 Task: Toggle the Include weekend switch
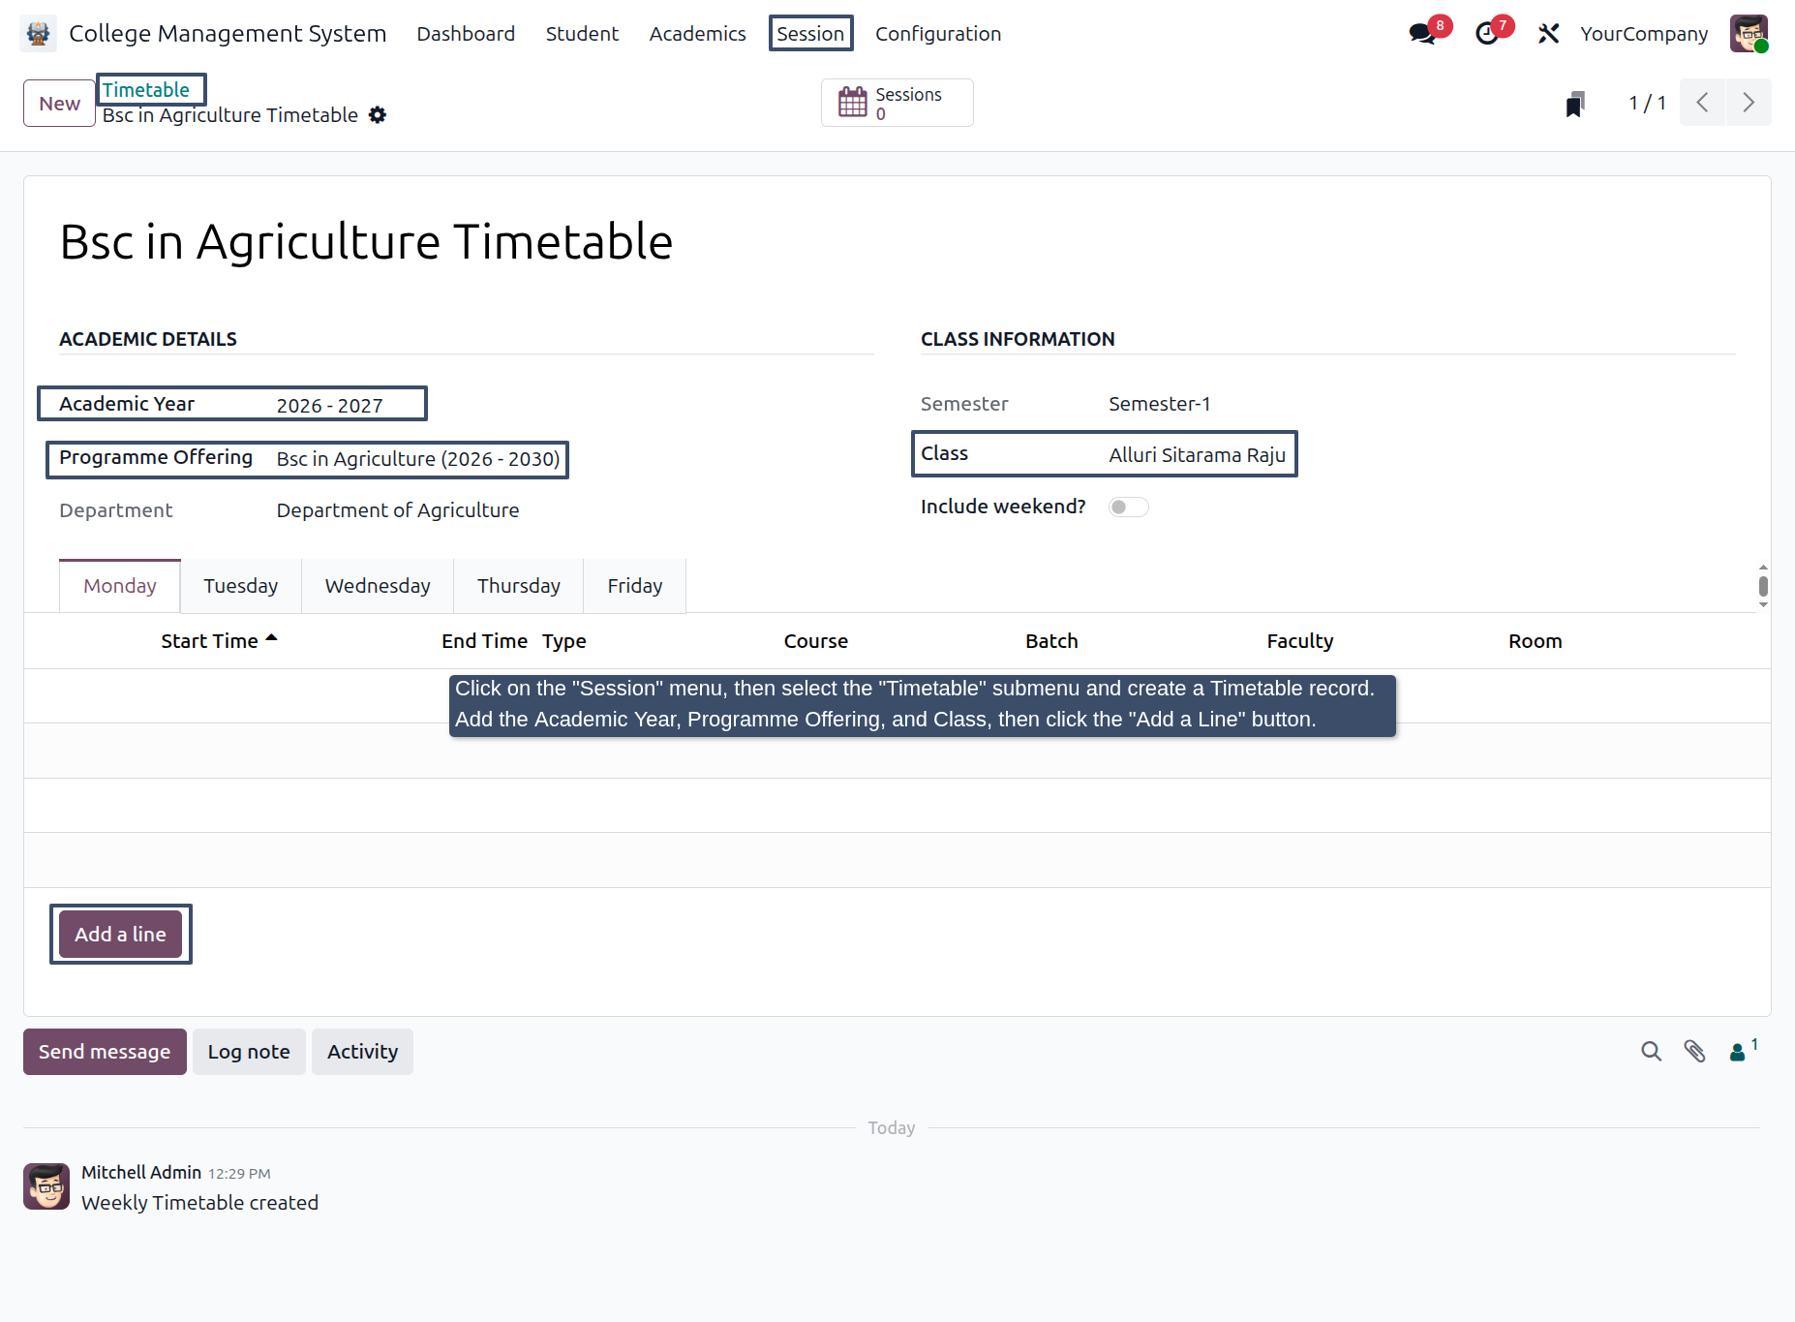[x=1128, y=507]
